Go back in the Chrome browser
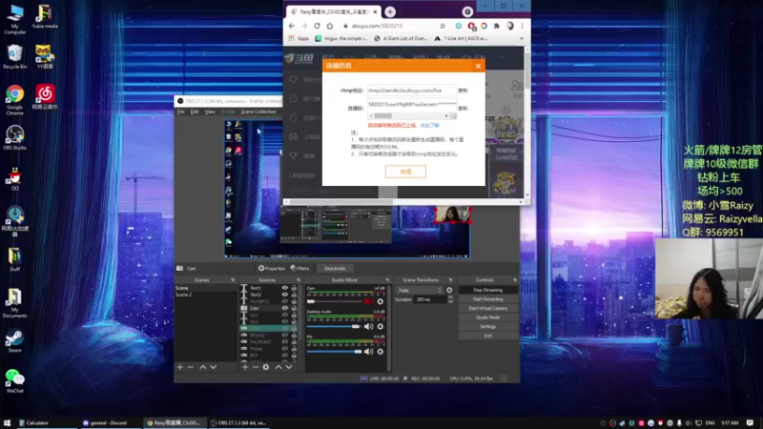 click(x=292, y=26)
